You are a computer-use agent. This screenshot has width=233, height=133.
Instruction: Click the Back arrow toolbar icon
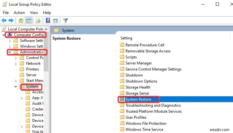coord(4,21)
